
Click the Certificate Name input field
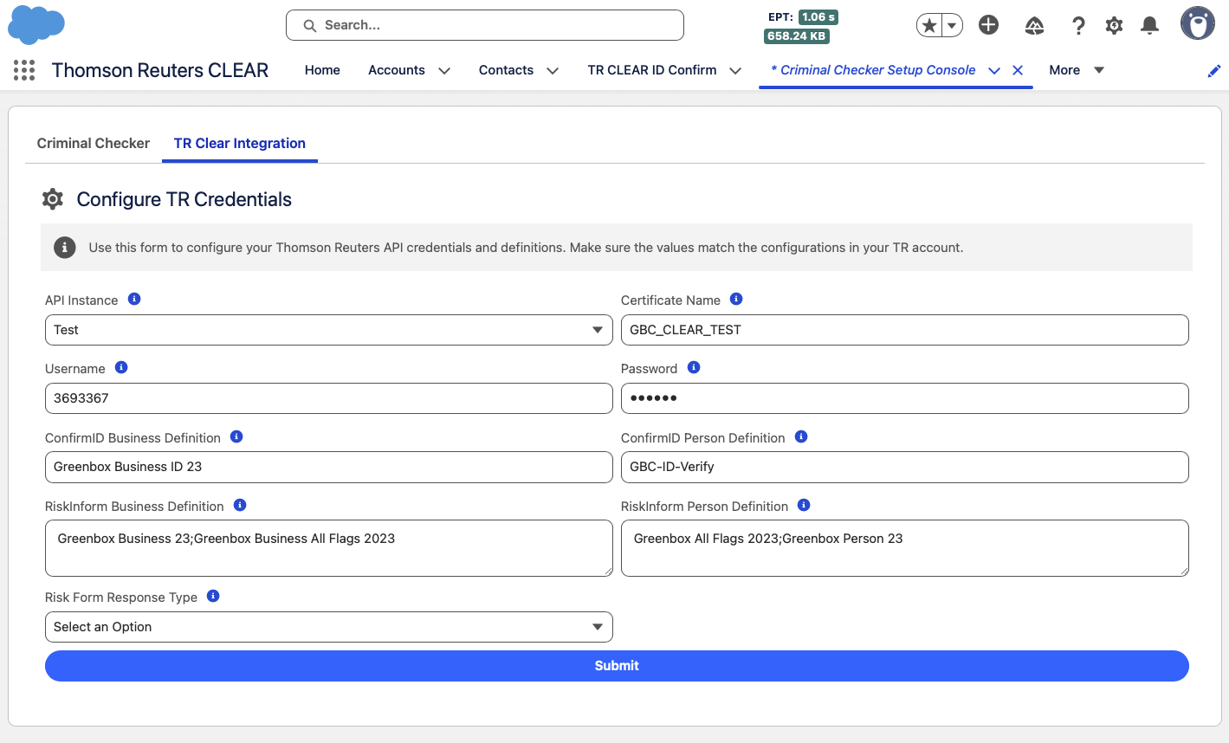(905, 330)
